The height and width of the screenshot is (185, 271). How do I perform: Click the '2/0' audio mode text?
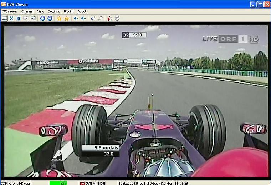tap(89, 183)
